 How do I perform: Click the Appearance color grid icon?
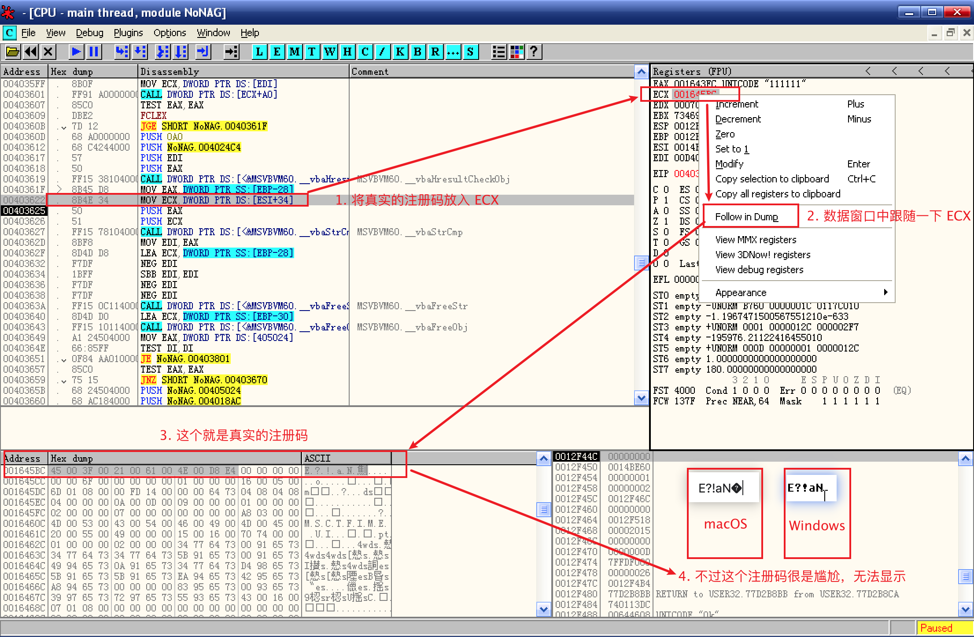pos(517,52)
